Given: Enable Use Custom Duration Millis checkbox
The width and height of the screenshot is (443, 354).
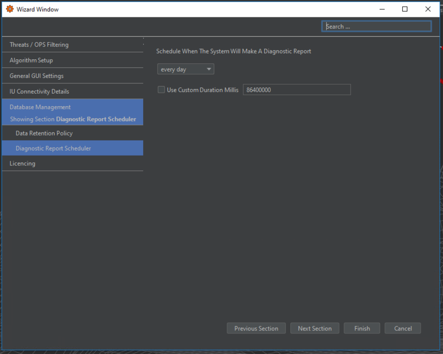Looking at the screenshot, I should 161,90.
